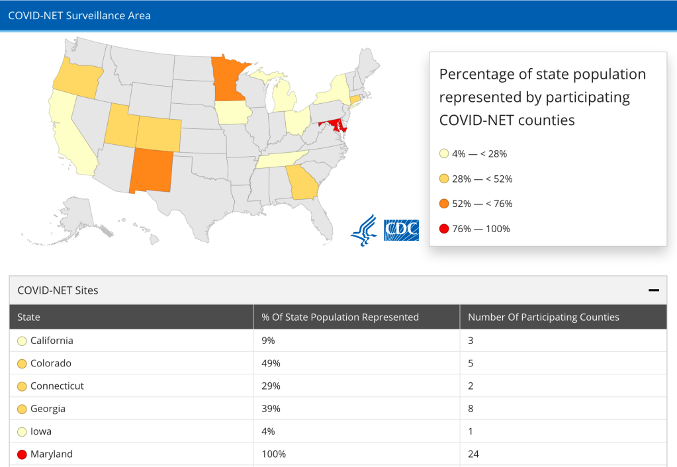Click the Colorado row in the table

tap(51, 364)
